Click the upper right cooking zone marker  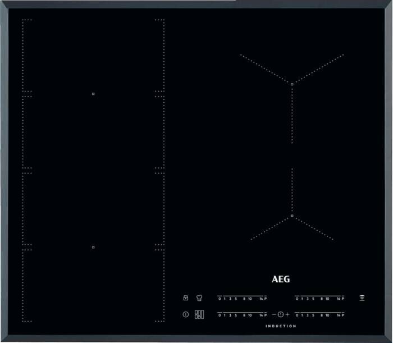pyautogui.click(x=293, y=84)
